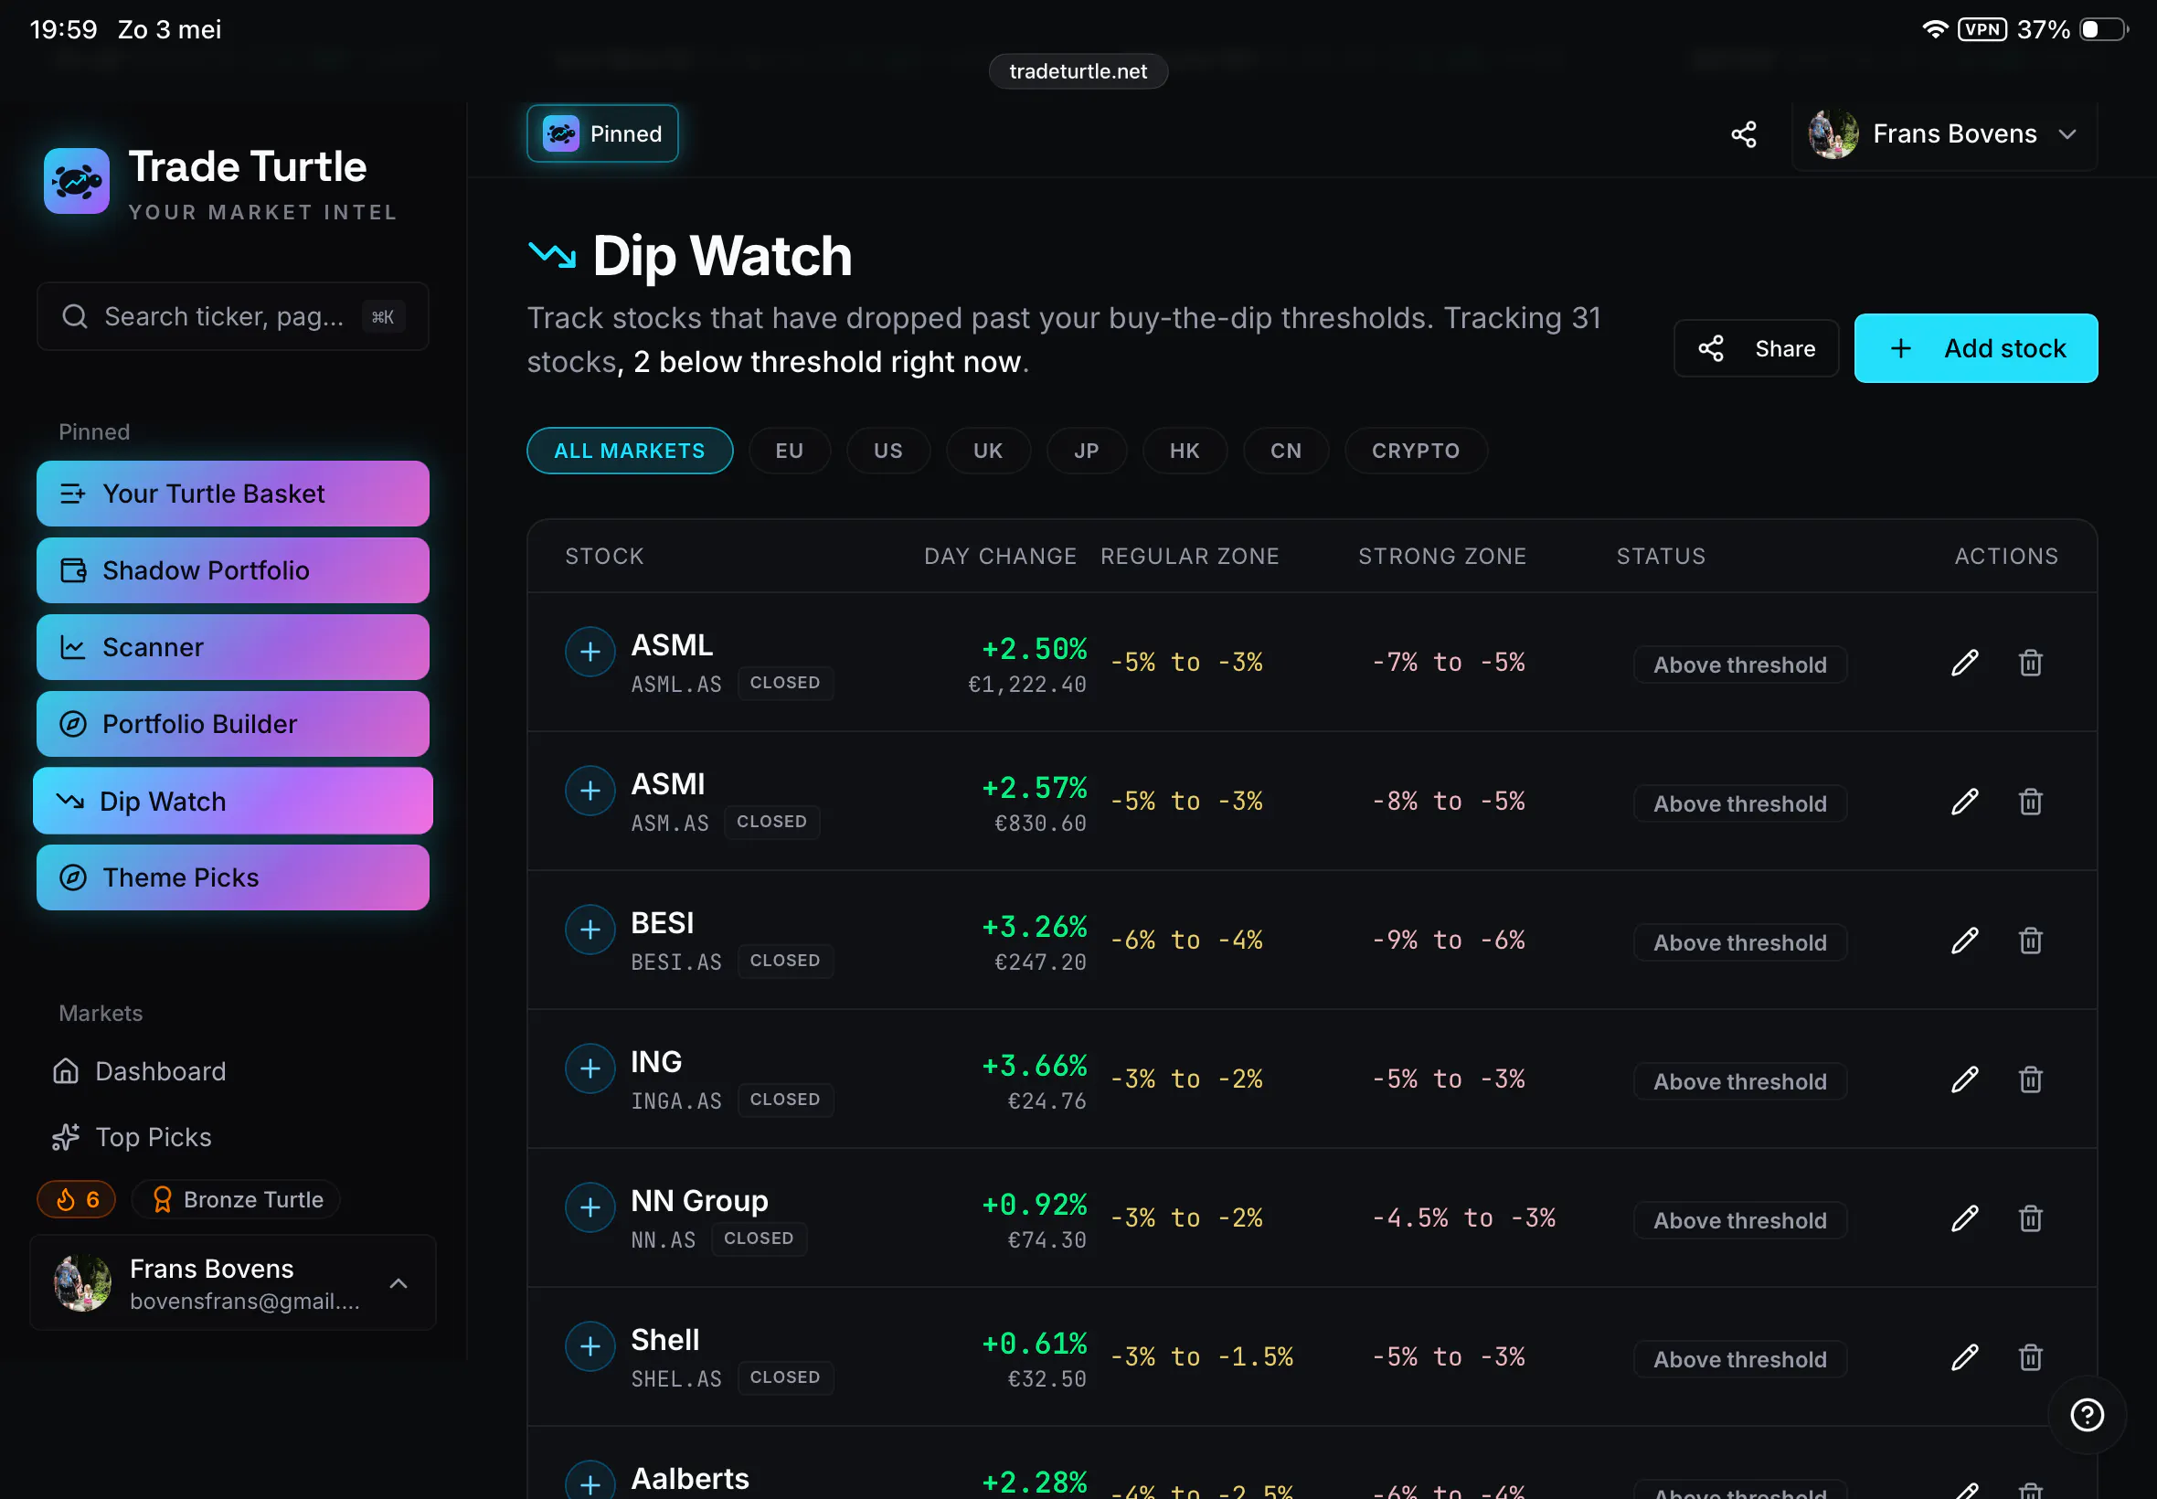The image size is (2157, 1499).
Task: Click the Add stock button
Action: [x=1976, y=349]
